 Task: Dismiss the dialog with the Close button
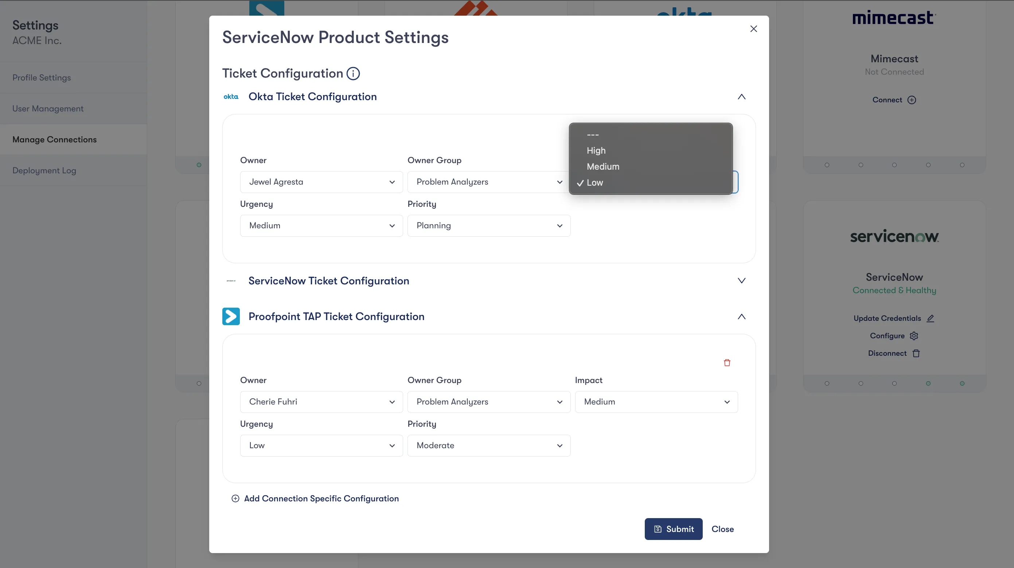722,529
